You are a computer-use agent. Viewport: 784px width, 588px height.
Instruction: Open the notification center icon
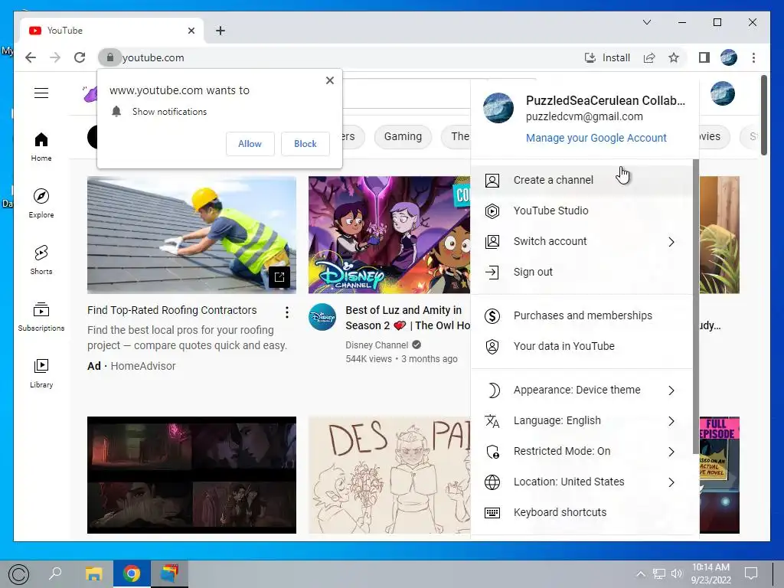(751, 573)
